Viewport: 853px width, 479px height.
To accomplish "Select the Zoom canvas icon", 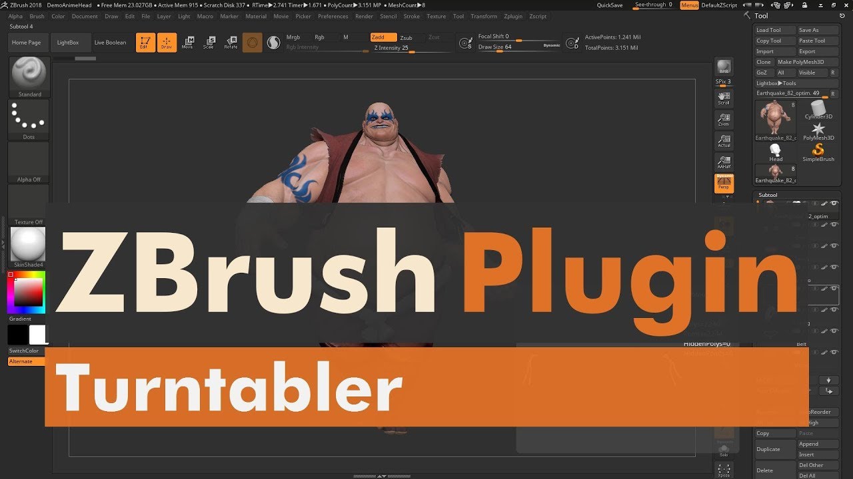I will tap(724, 120).
